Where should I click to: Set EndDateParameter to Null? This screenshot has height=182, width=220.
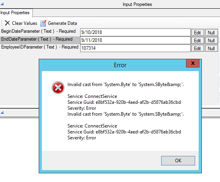pos(211,41)
